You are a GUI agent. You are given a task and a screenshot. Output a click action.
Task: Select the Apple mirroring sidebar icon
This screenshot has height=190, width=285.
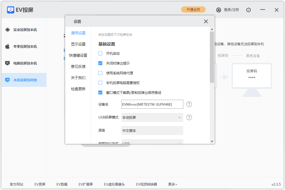pos(8,46)
